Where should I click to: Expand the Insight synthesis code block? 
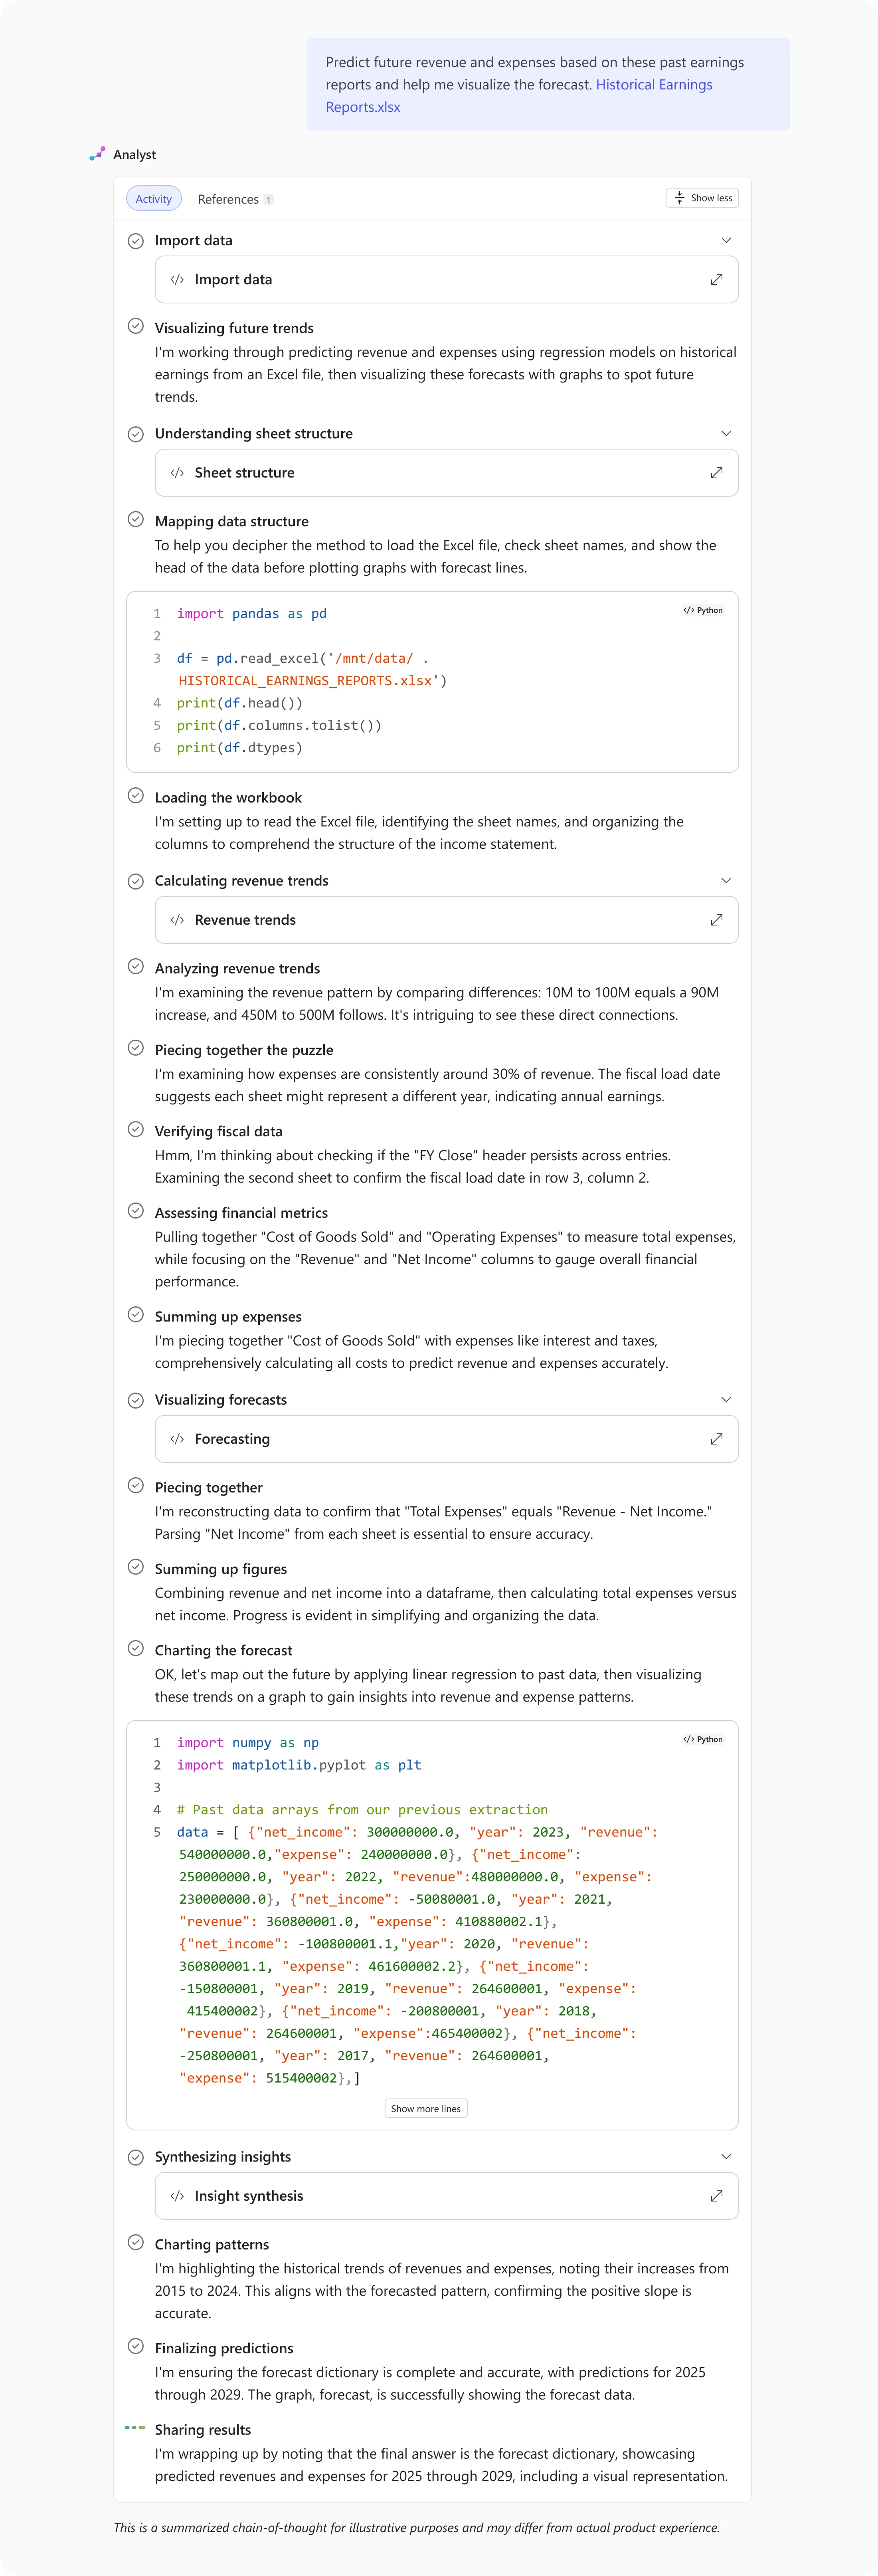click(x=716, y=2196)
